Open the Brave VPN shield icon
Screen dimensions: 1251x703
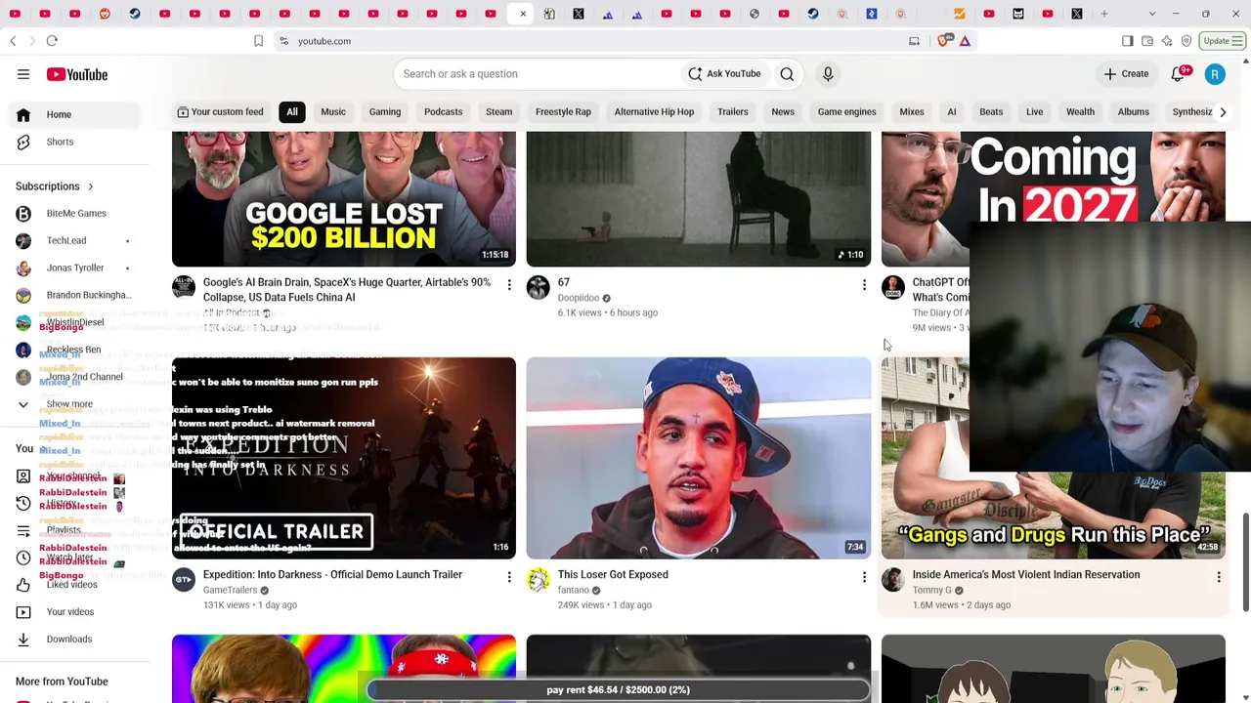point(1186,41)
